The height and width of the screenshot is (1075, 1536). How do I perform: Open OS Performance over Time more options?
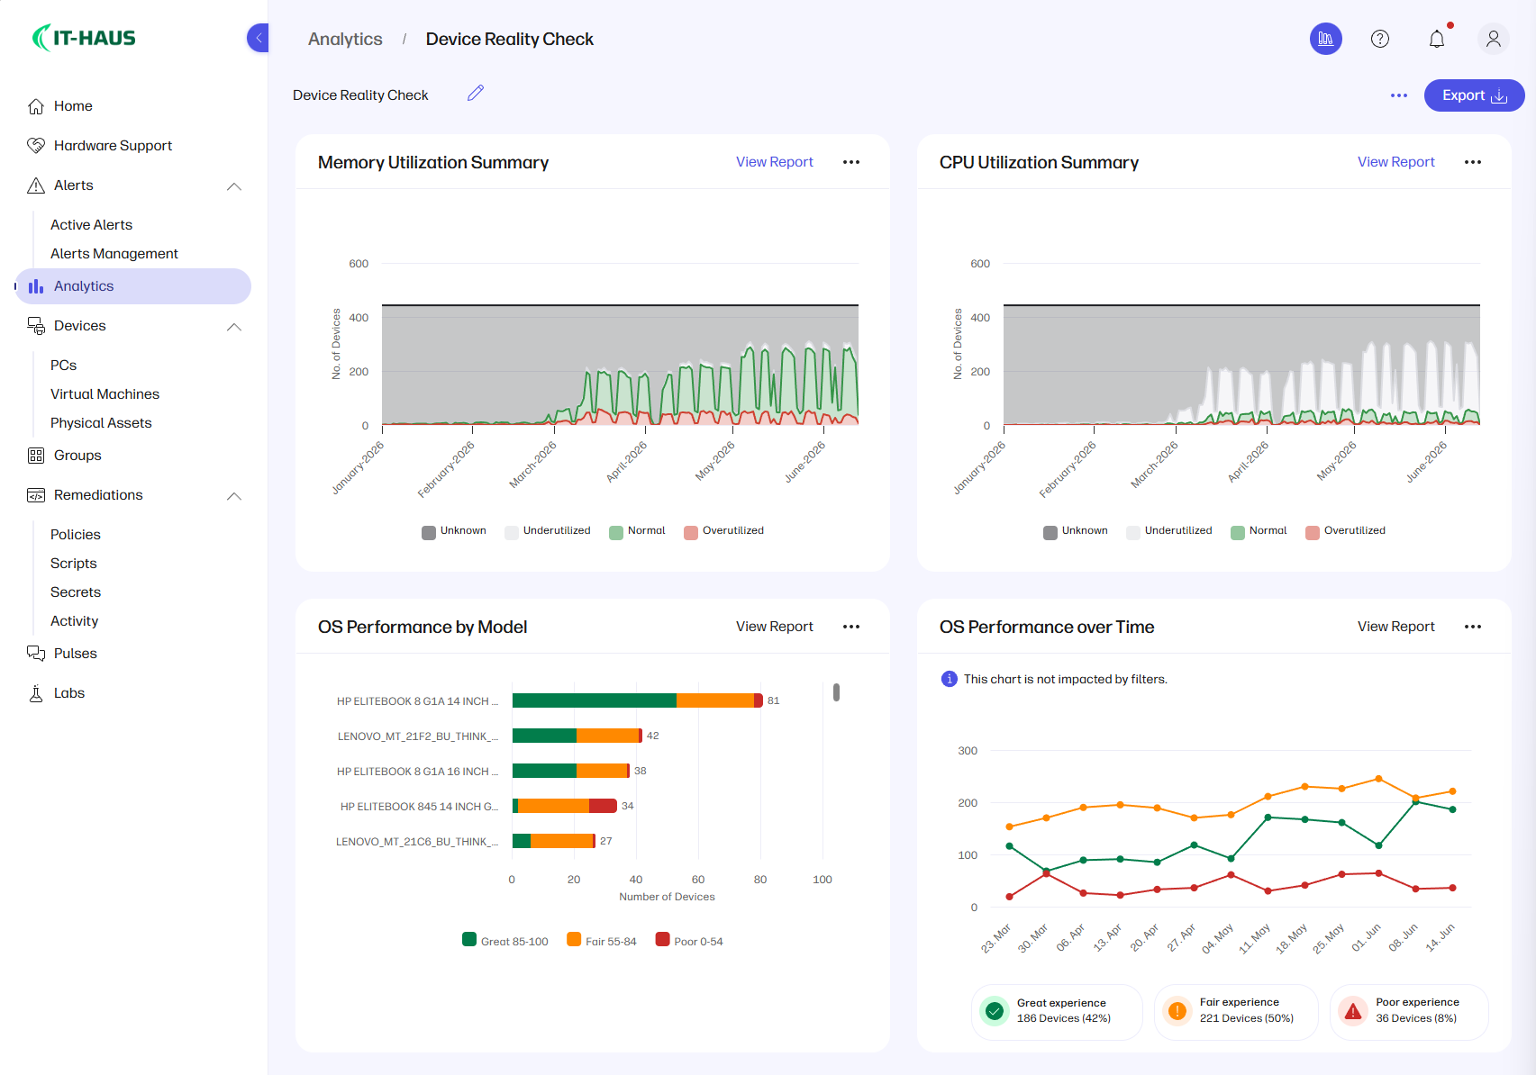tap(1473, 627)
